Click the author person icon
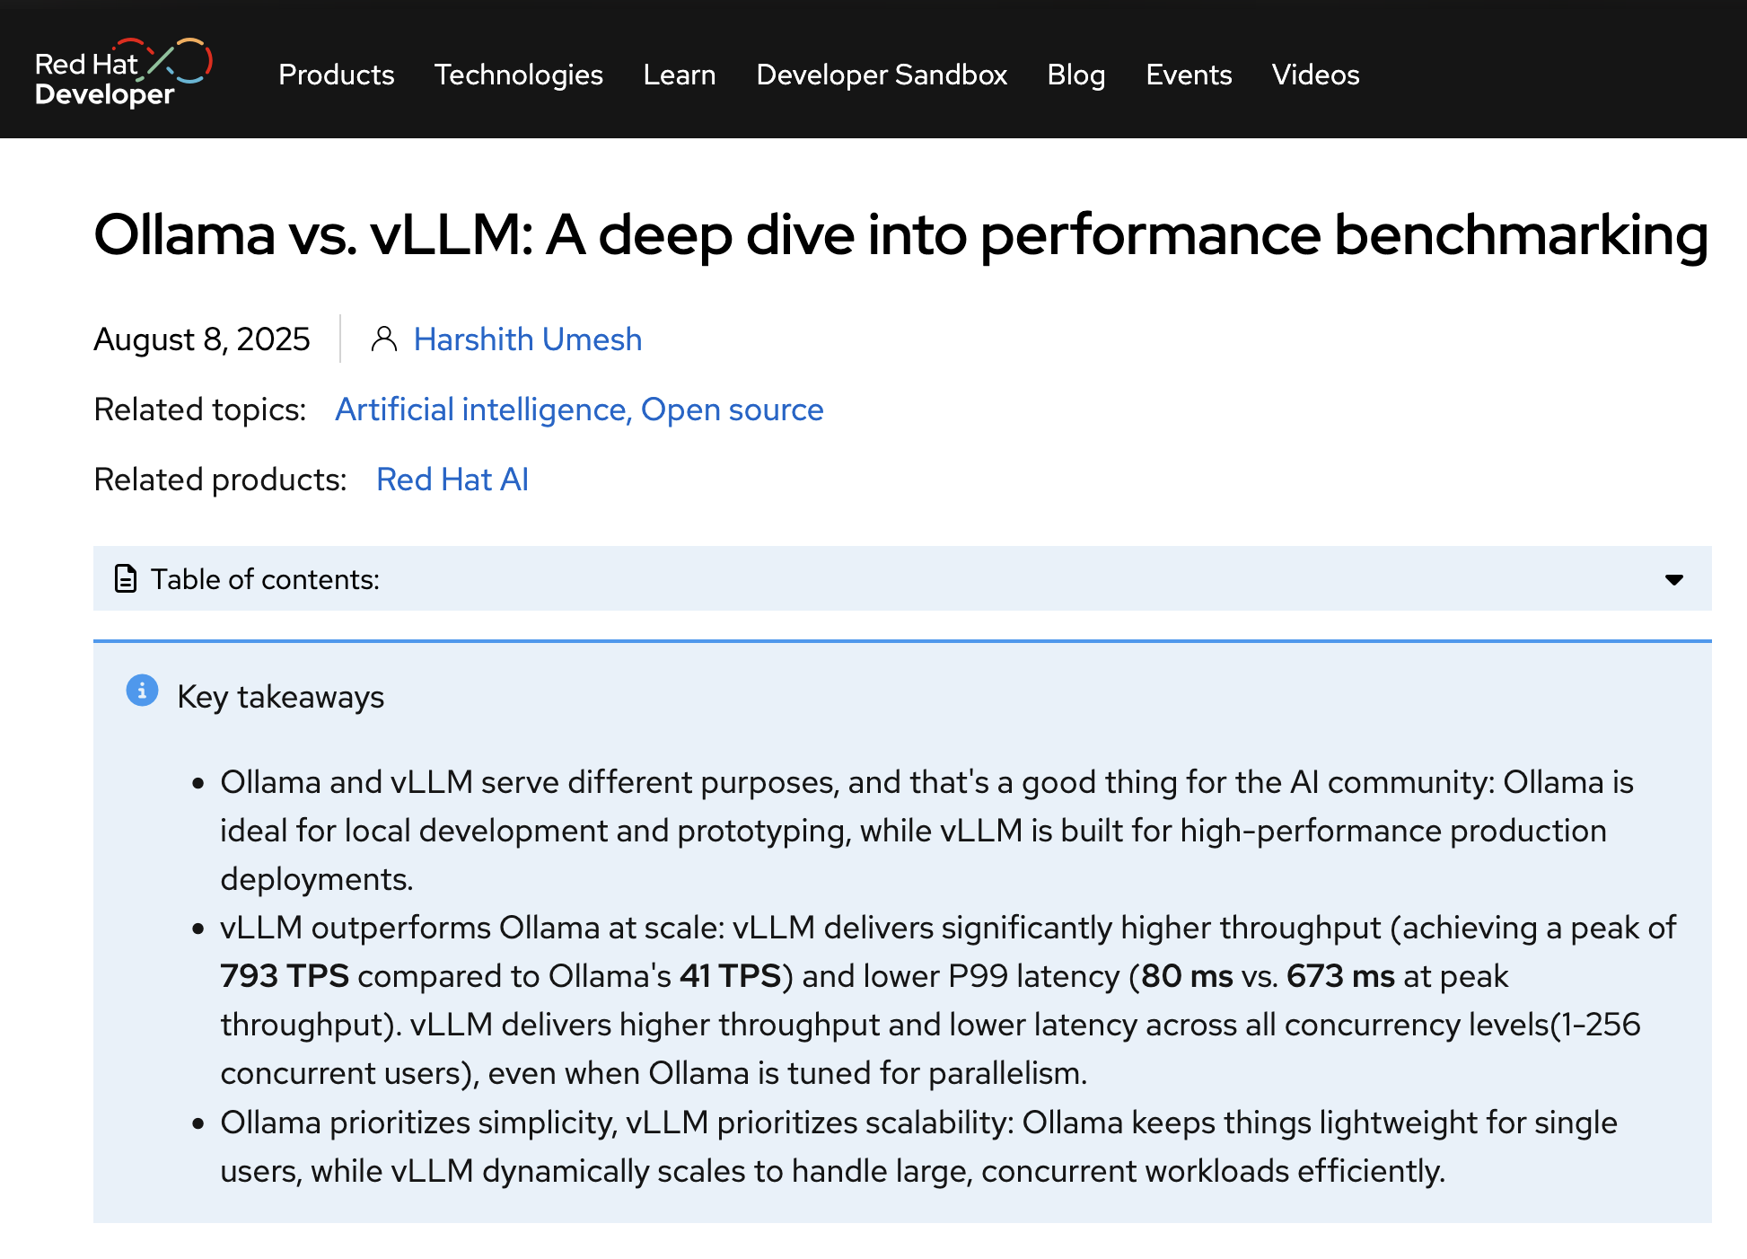 point(384,339)
